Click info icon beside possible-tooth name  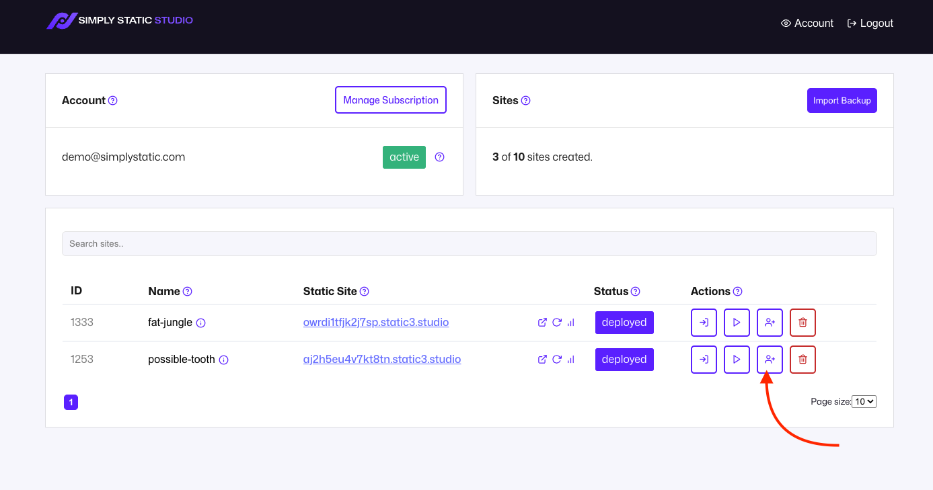[224, 360]
